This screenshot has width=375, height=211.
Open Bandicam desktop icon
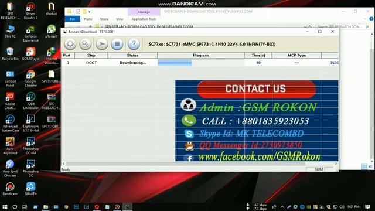pyautogui.click(x=10, y=189)
